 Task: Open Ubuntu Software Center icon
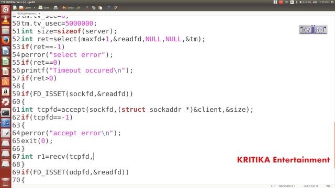coord(6,82)
